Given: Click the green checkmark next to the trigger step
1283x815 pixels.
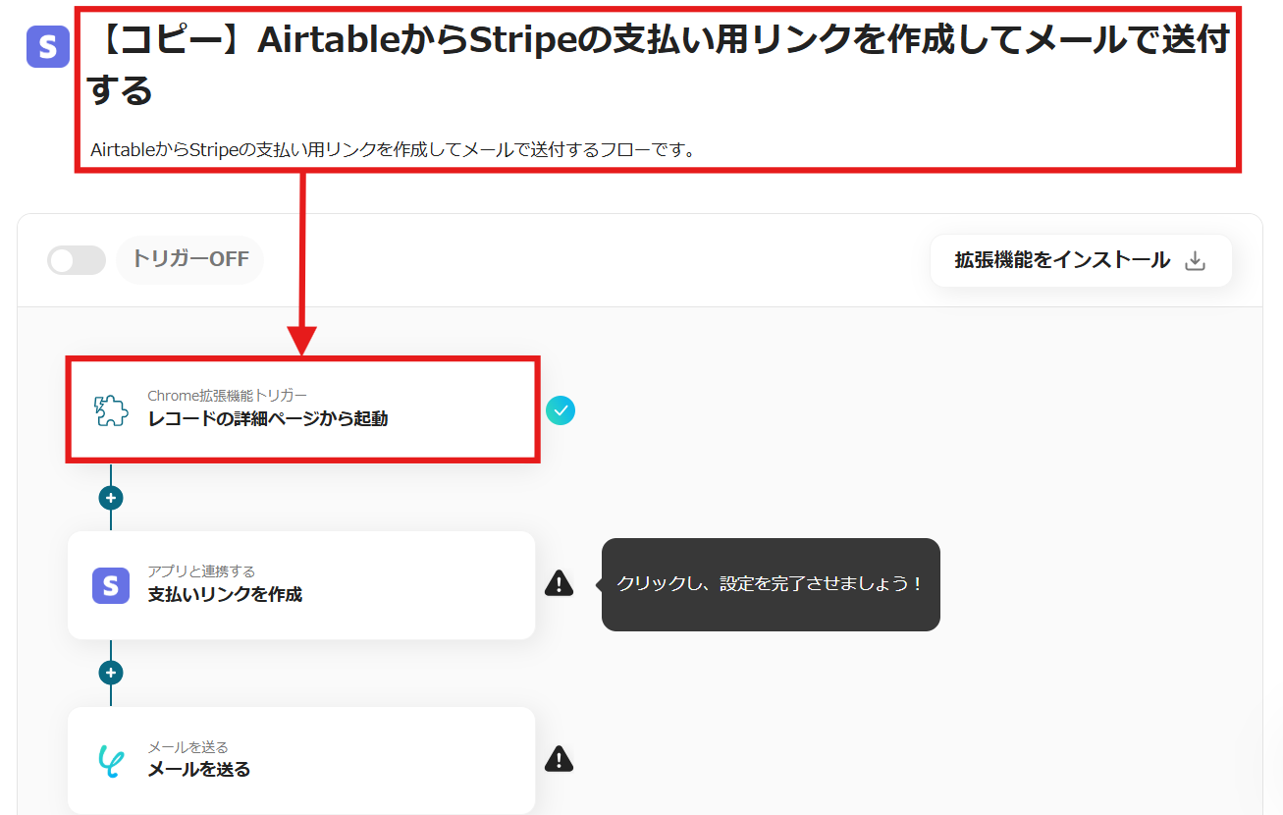Looking at the screenshot, I should (561, 410).
